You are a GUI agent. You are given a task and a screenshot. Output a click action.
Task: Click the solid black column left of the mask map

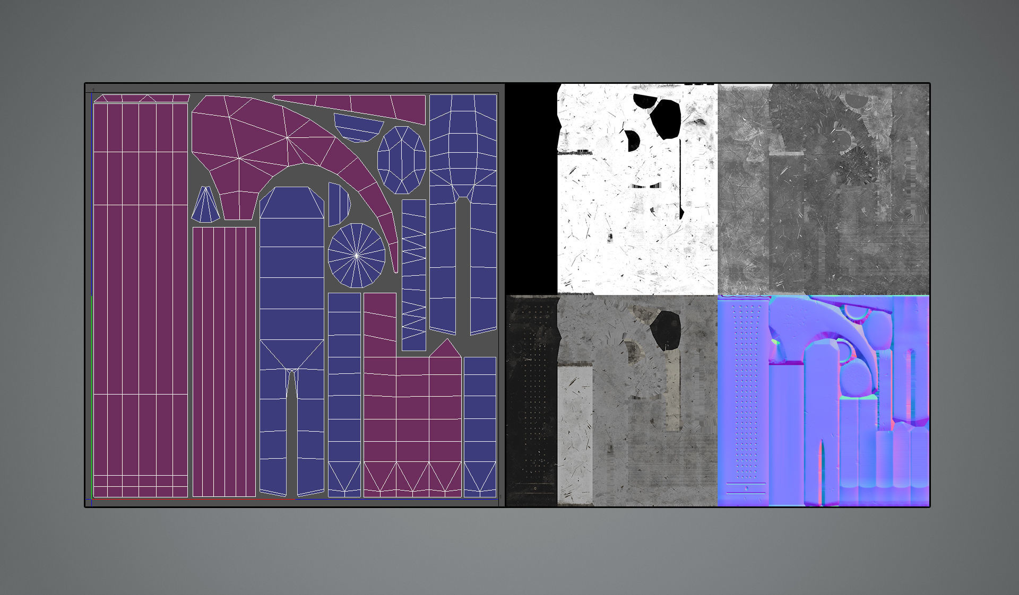tap(531, 188)
